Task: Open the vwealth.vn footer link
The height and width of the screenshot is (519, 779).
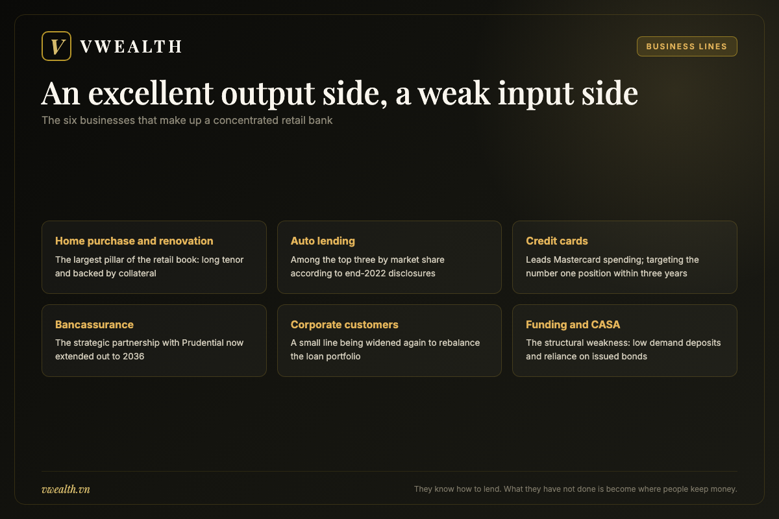Action: tap(66, 489)
